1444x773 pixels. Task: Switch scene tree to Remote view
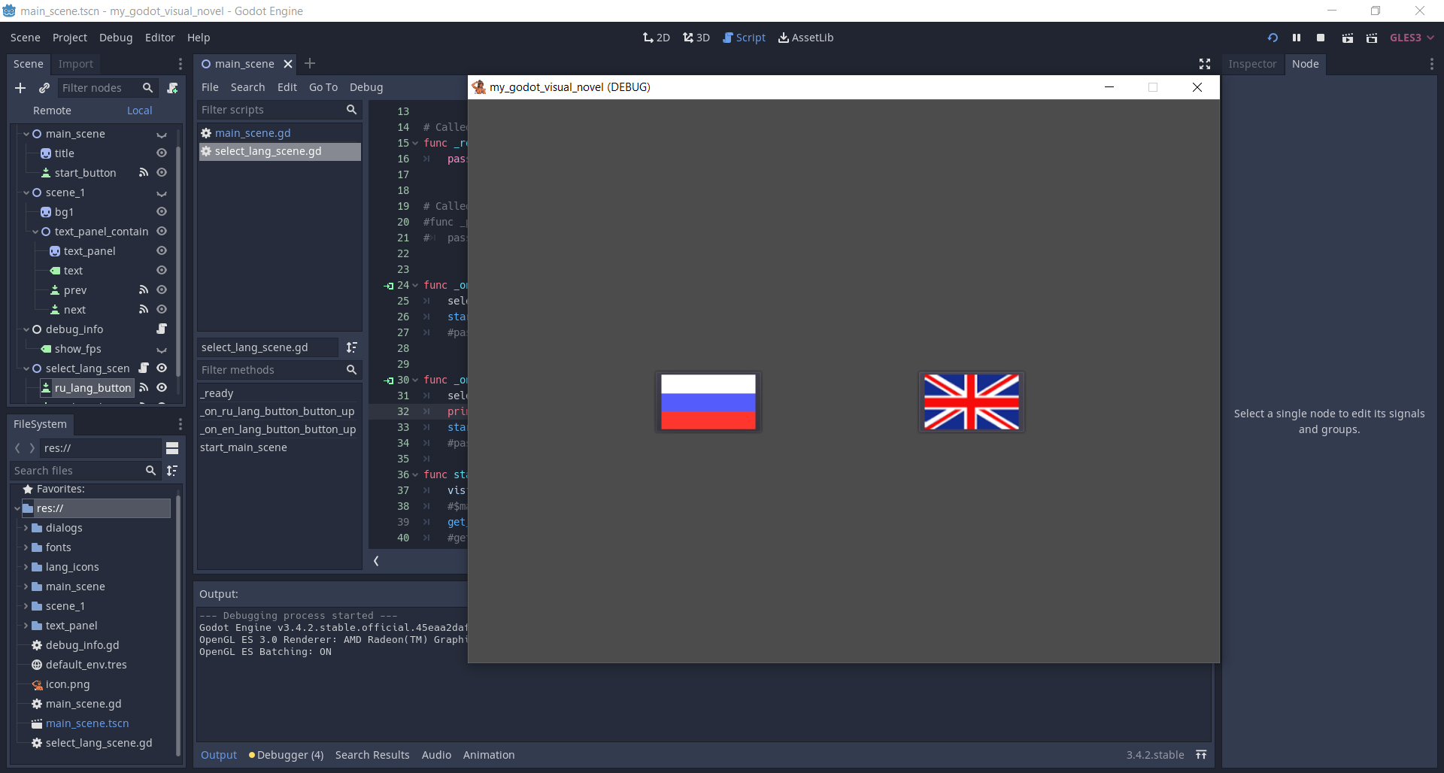tap(52, 111)
